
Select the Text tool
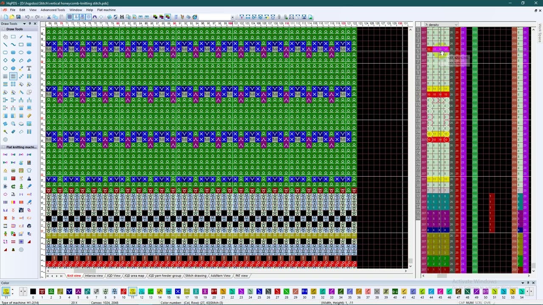point(29,68)
